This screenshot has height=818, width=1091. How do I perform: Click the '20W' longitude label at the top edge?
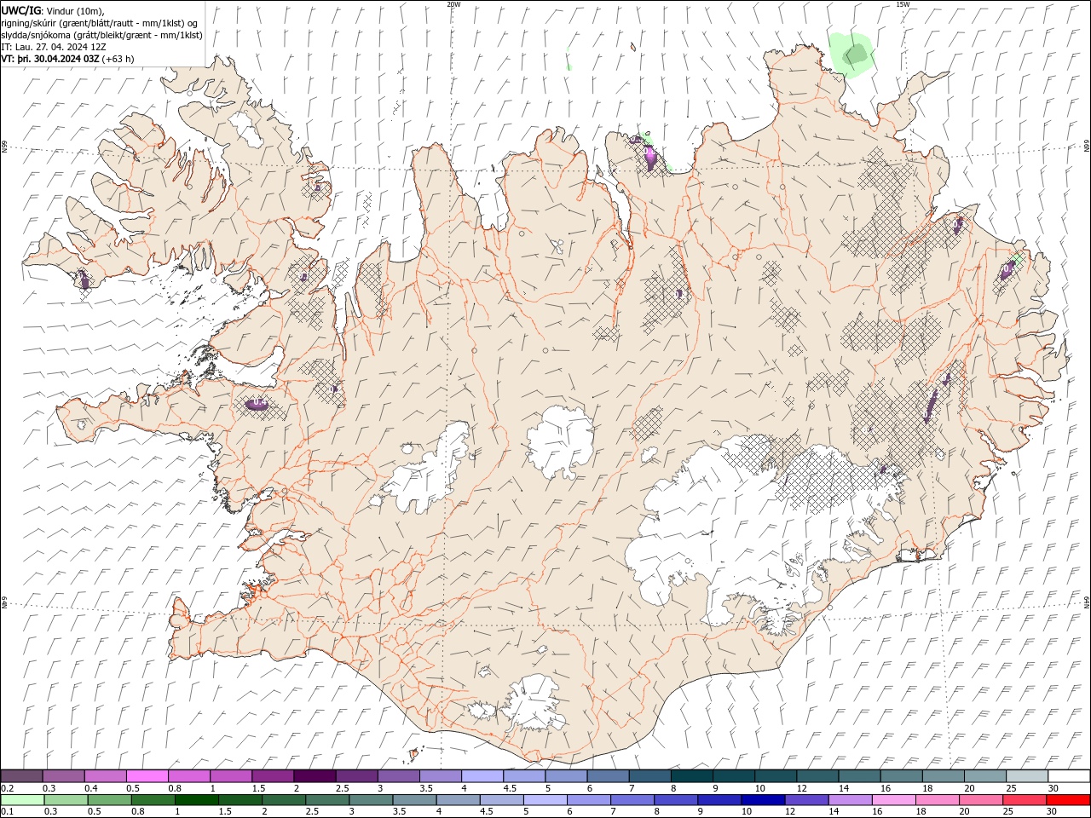pyautogui.click(x=453, y=4)
